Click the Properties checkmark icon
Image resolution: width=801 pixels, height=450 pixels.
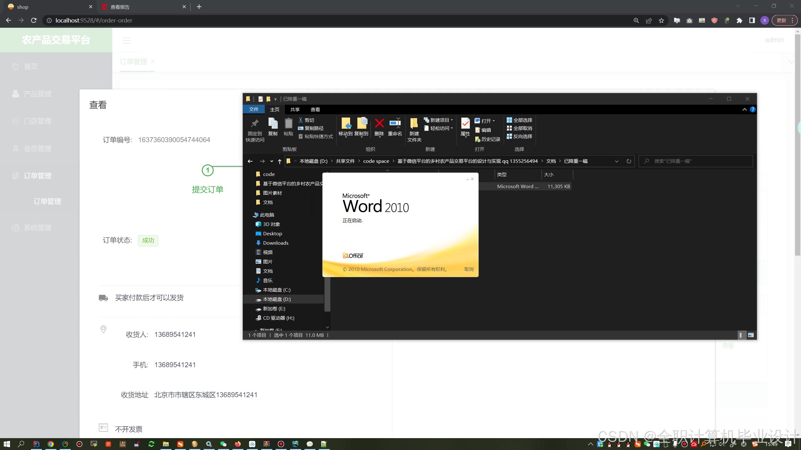click(465, 123)
